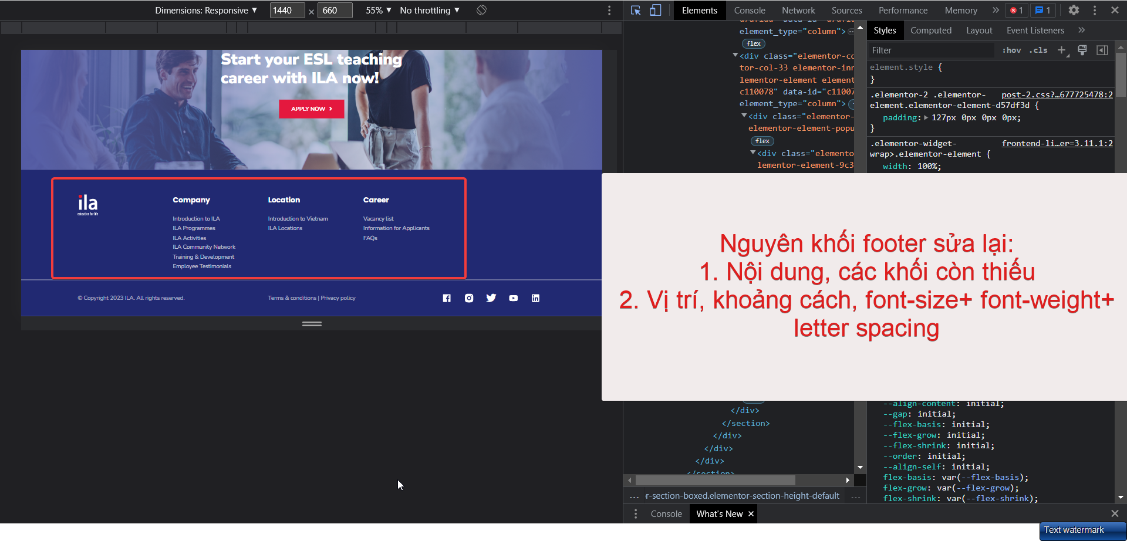The height and width of the screenshot is (541, 1127).
Task: Click the red error count badge
Action: (1017, 10)
